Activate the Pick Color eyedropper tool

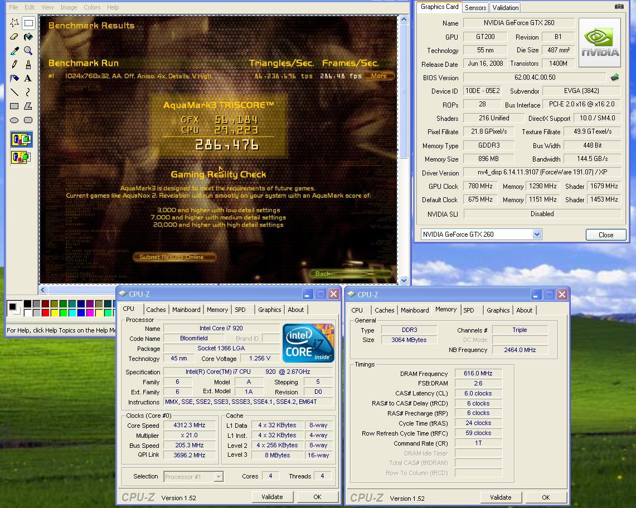[14, 50]
